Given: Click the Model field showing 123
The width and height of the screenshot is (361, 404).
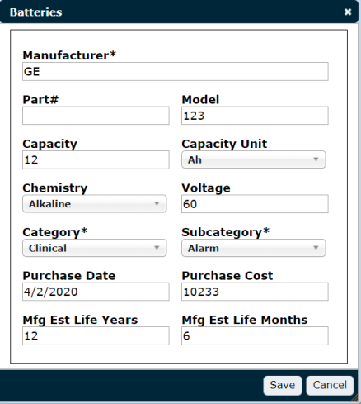Looking at the screenshot, I should point(255,116).
